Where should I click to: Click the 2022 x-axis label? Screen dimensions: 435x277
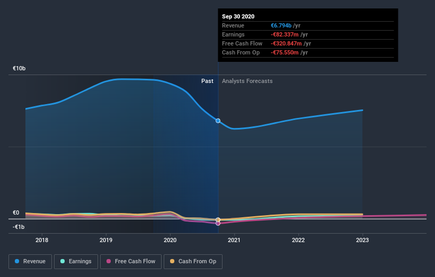(x=298, y=240)
